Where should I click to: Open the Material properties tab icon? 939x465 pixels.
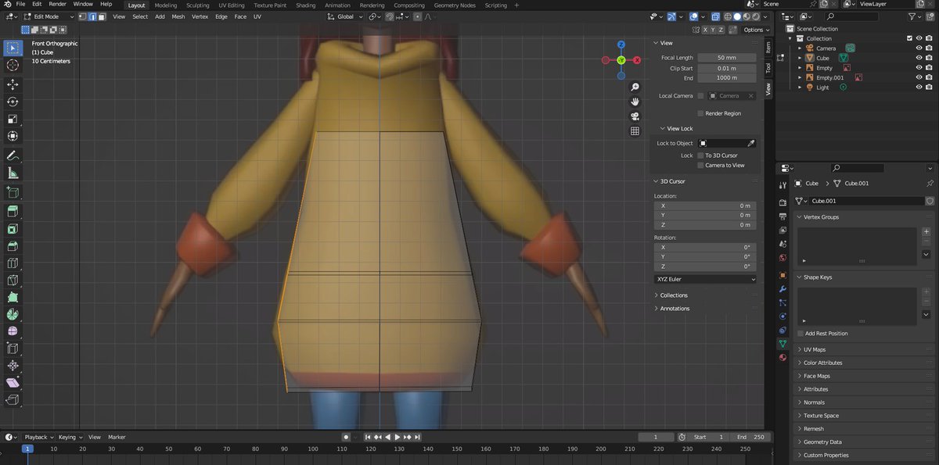[x=782, y=357]
